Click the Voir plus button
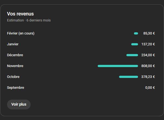164x120 pixels. (19, 105)
